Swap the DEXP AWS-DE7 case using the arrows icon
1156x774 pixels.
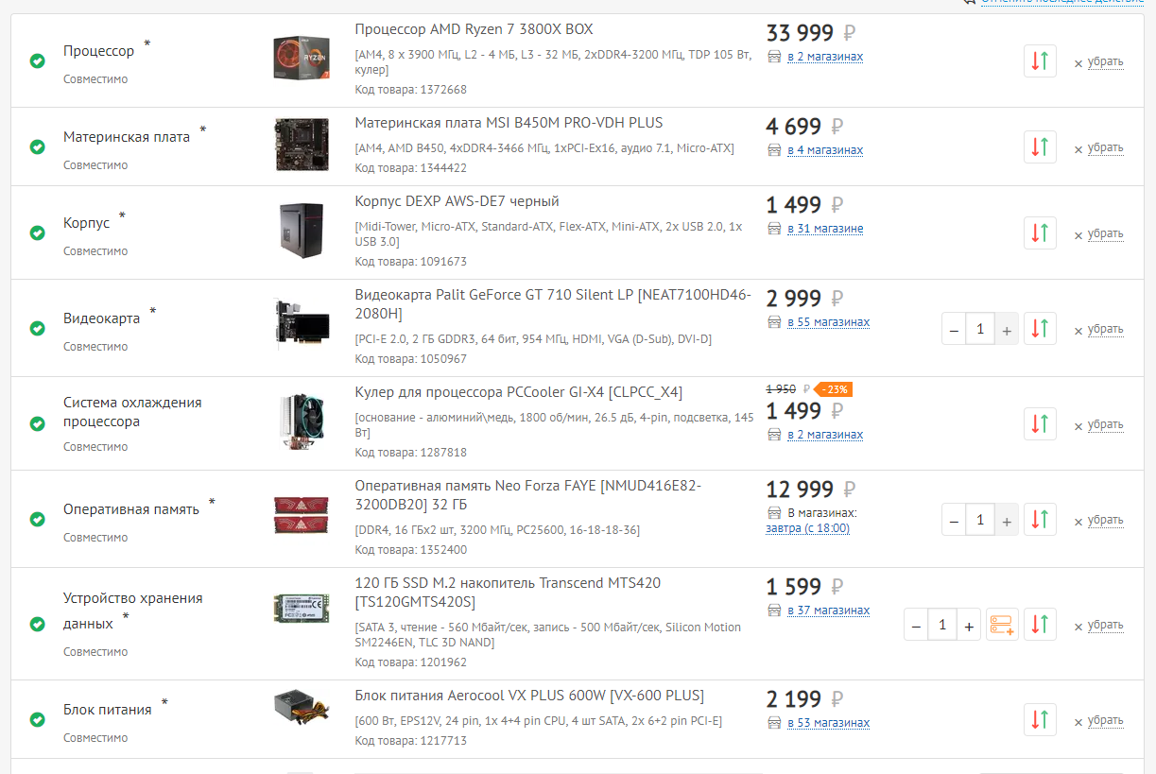coord(1040,233)
